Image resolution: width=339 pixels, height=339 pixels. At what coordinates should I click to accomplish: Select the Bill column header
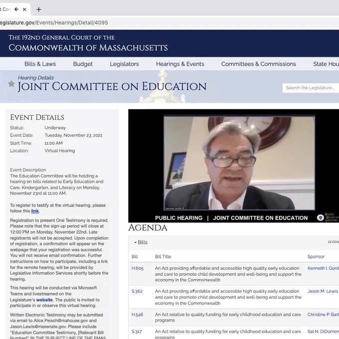(135, 257)
